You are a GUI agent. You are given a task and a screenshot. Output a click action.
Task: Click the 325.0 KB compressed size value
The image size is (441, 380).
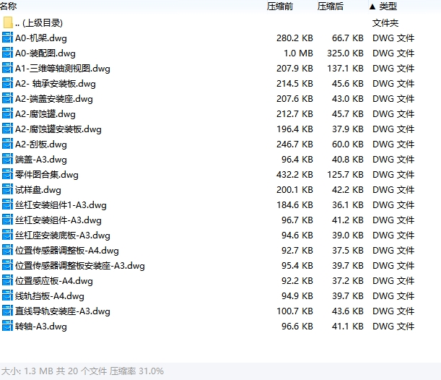(x=345, y=53)
